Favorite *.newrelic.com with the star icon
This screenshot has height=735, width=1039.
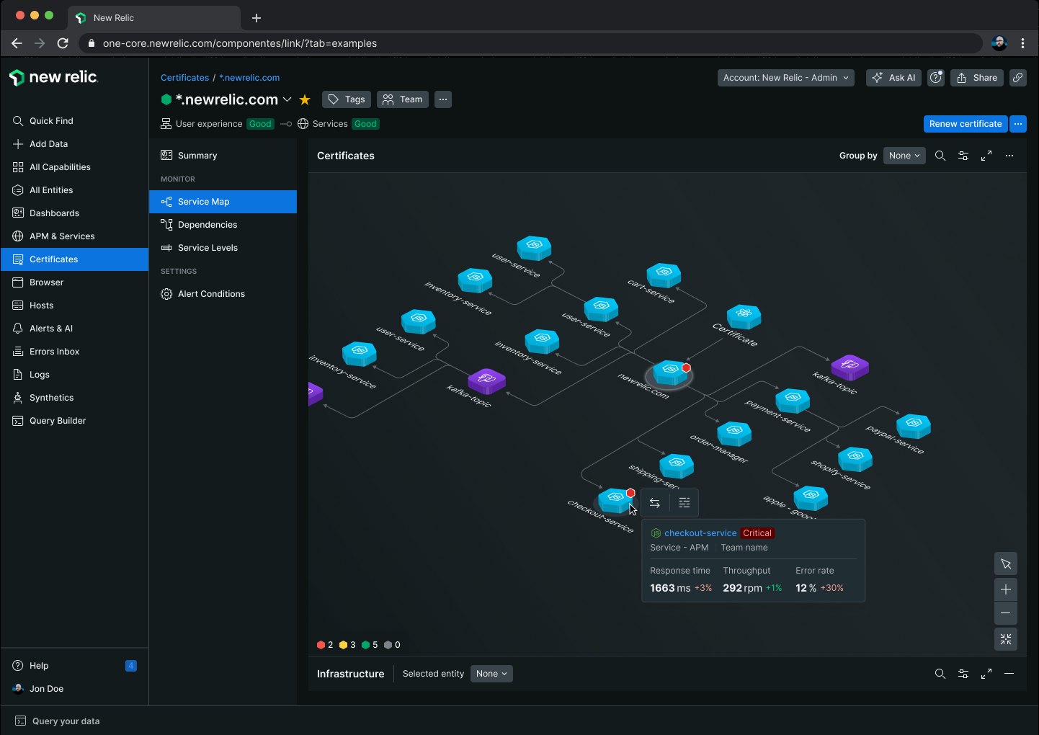tap(305, 99)
